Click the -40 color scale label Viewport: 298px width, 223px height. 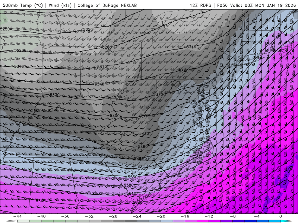(x=41, y=216)
